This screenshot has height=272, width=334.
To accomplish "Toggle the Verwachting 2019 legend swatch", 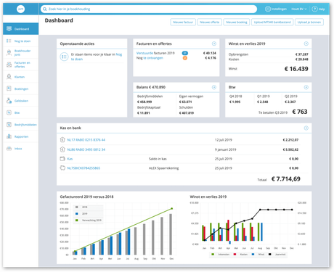I will (77, 221).
